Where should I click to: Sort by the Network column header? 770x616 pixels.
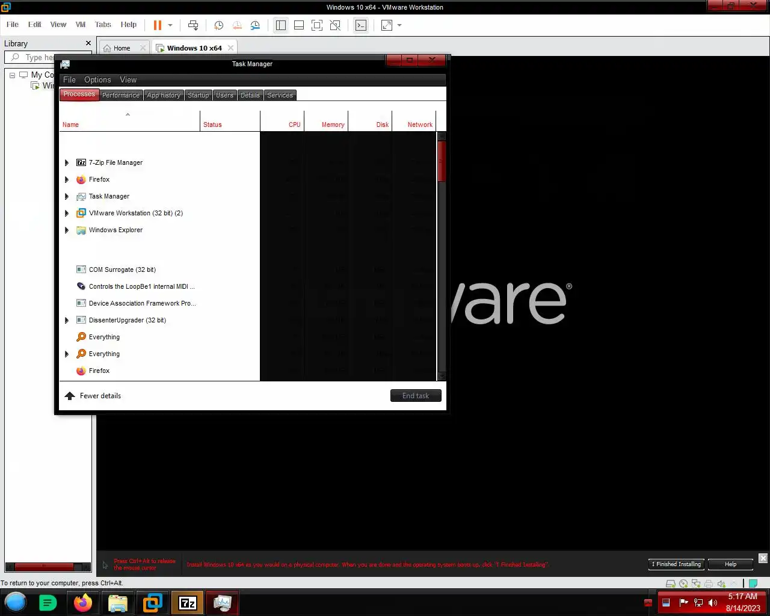[414, 121]
